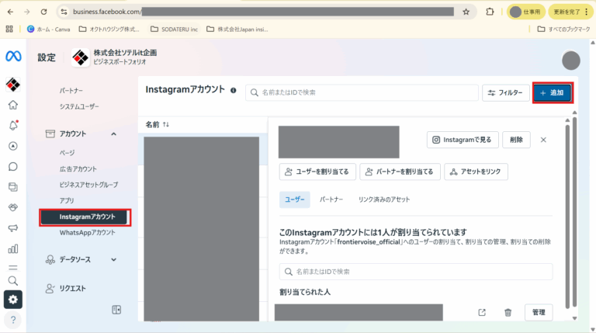
Task: Click the Meta logo icon
Action: click(12, 57)
